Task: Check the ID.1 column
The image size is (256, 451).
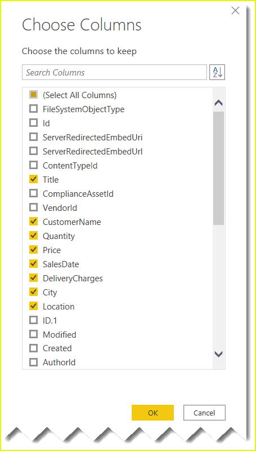Action: point(34,320)
